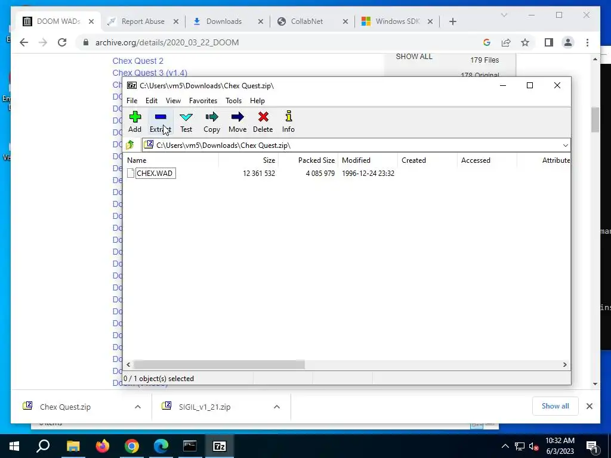
Task: Close the Report Abuse tab
Action: pyautogui.click(x=176, y=21)
